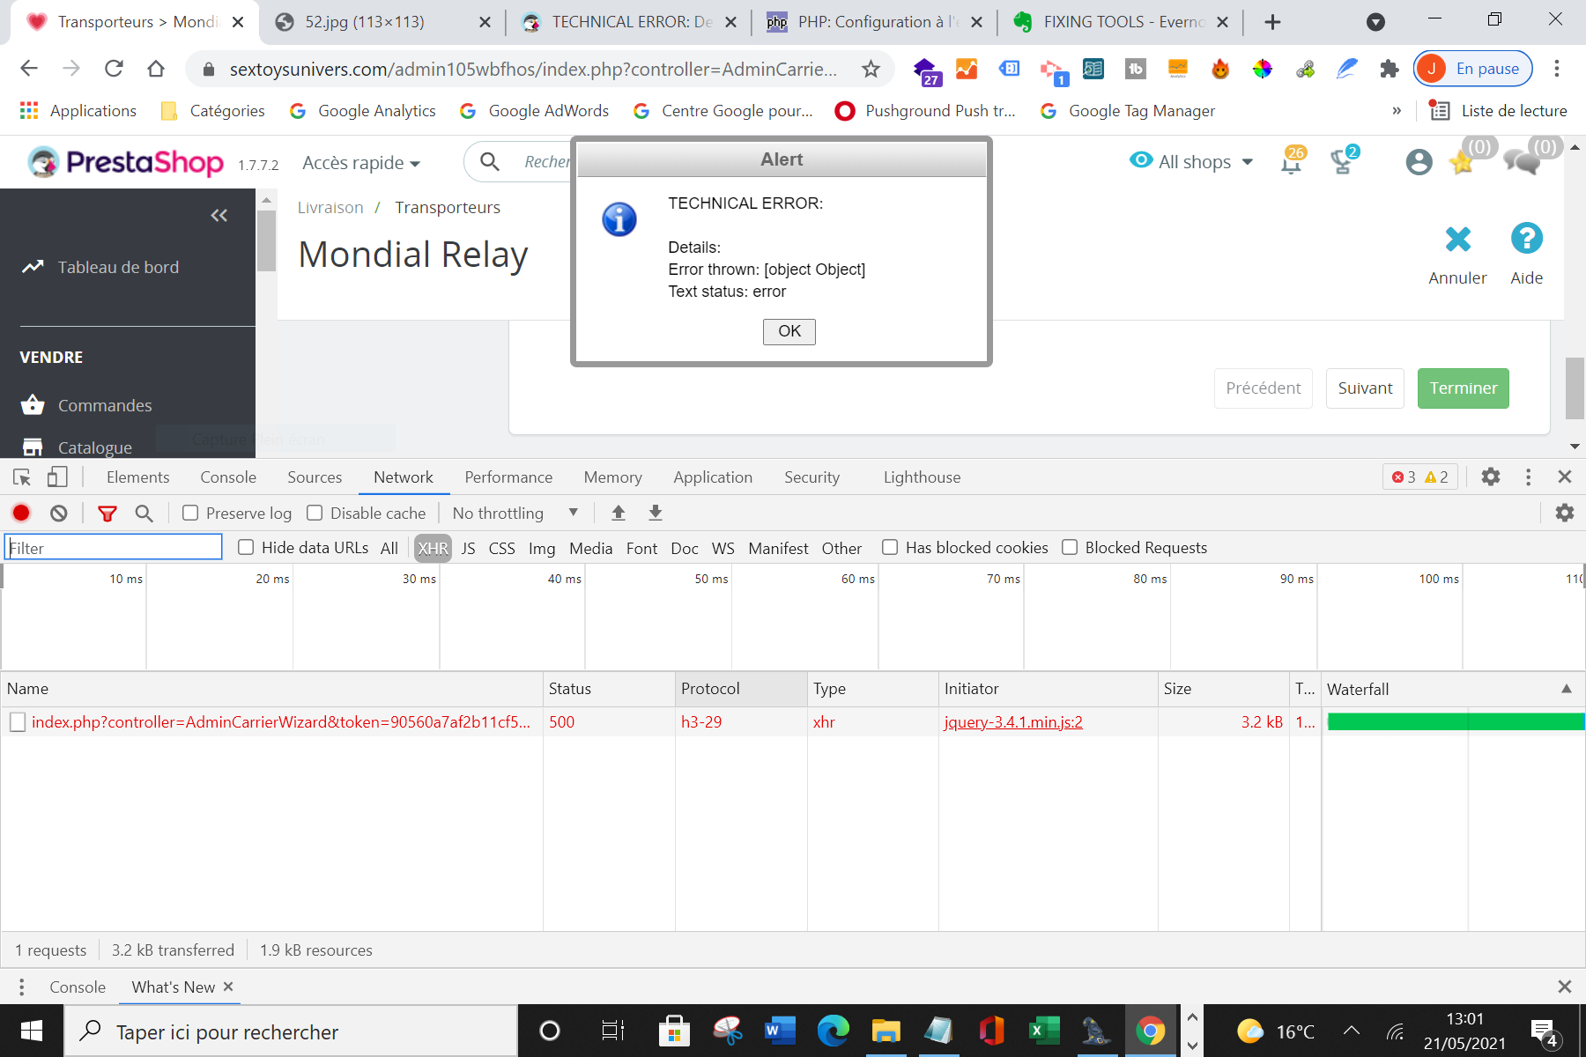The image size is (1586, 1057).
Task: Toggle the Disable cache checkbox
Action: [315, 513]
